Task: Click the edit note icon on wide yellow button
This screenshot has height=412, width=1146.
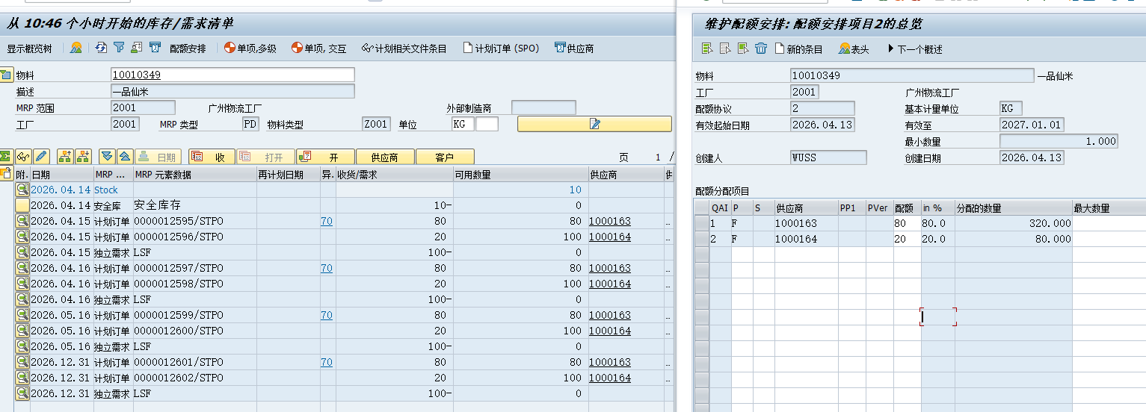Action: pyautogui.click(x=594, y=124)
